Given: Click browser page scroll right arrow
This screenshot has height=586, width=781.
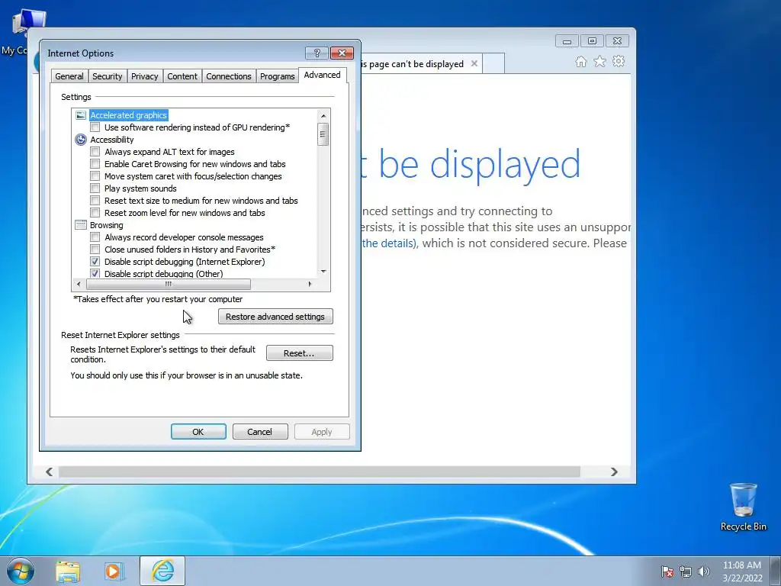Looking at the screenshot, I should click(x=614, y=472).
